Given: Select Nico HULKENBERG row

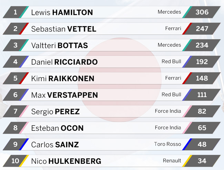Looking at the screenshot, I should click(112, 161).
